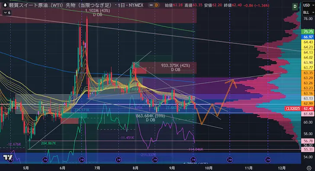Click the 933.375K (42%) D OB zone label

(x=176, y=67)
